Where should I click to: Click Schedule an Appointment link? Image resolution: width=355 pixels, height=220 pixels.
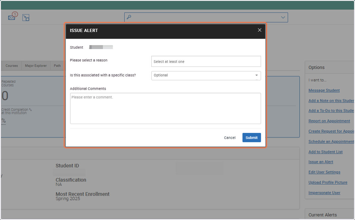click(x=331, y=141)
